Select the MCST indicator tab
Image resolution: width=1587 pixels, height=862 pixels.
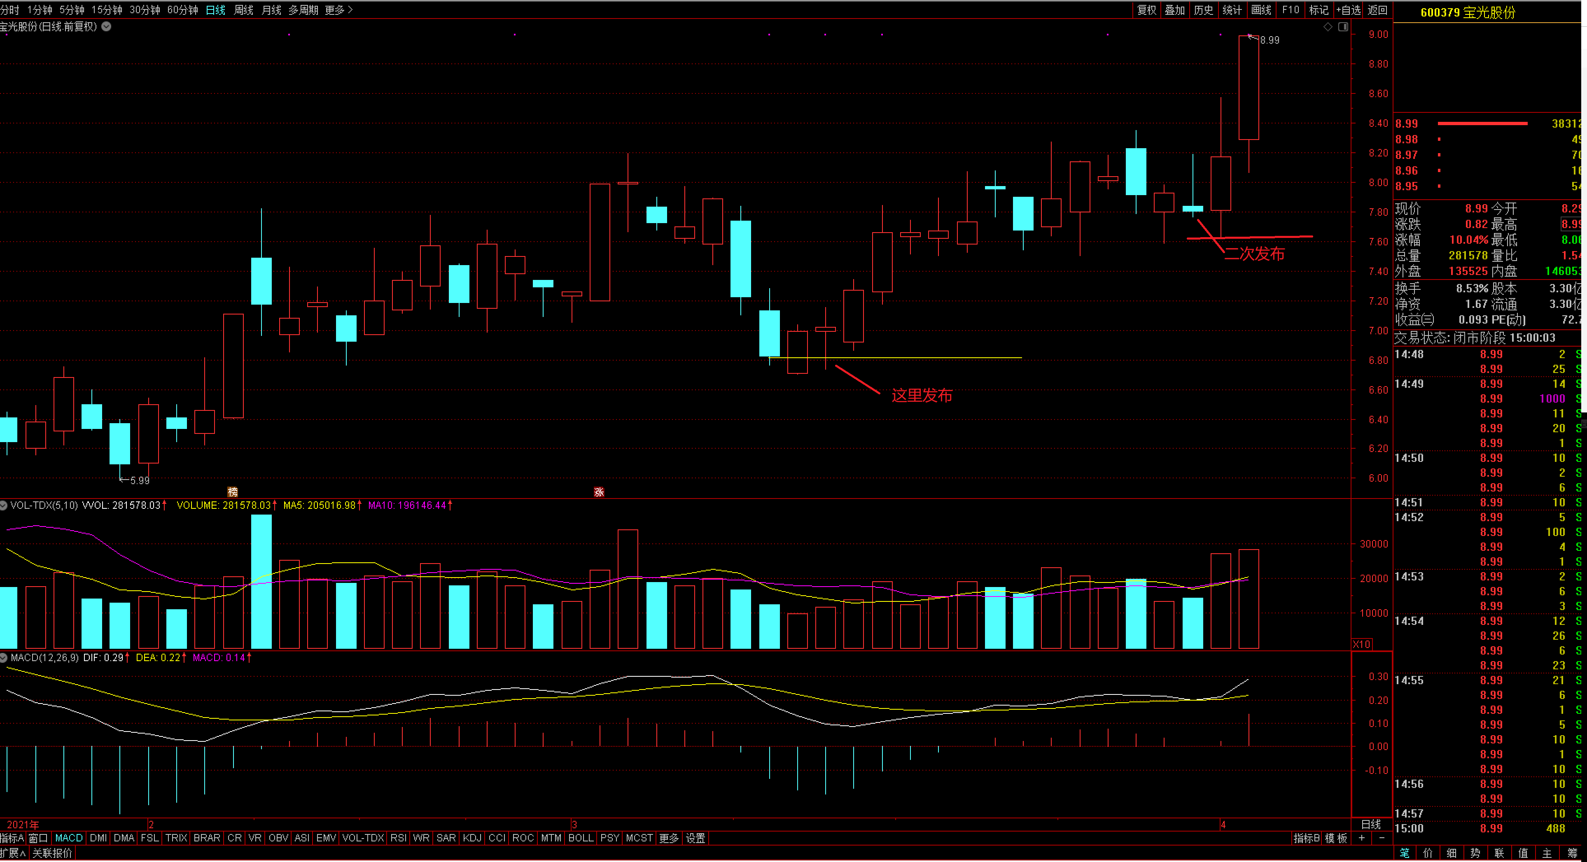(x=639, y=839)
